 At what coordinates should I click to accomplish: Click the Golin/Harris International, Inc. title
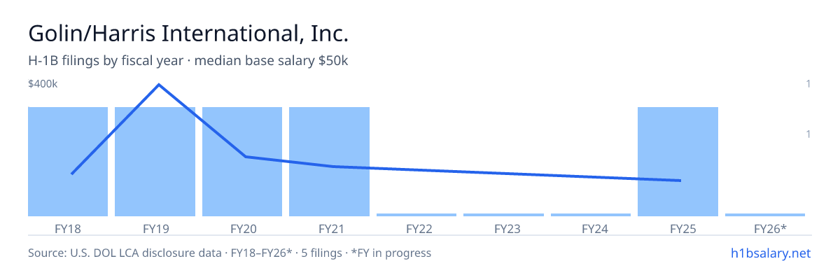188,33
